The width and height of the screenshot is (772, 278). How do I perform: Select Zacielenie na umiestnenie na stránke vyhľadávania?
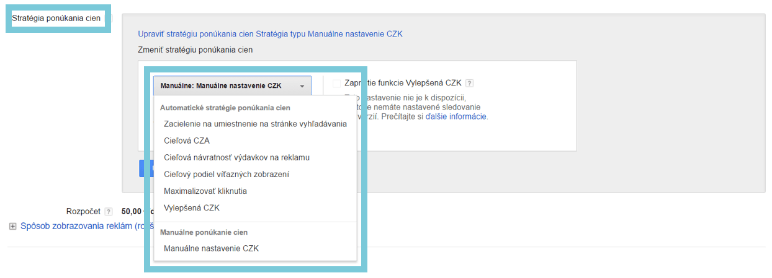click(255, 124)
